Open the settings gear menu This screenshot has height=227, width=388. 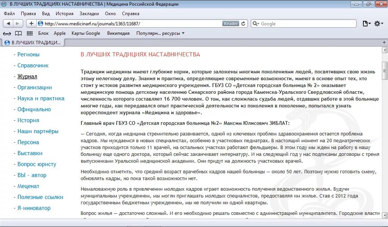[x=379, y=23]
